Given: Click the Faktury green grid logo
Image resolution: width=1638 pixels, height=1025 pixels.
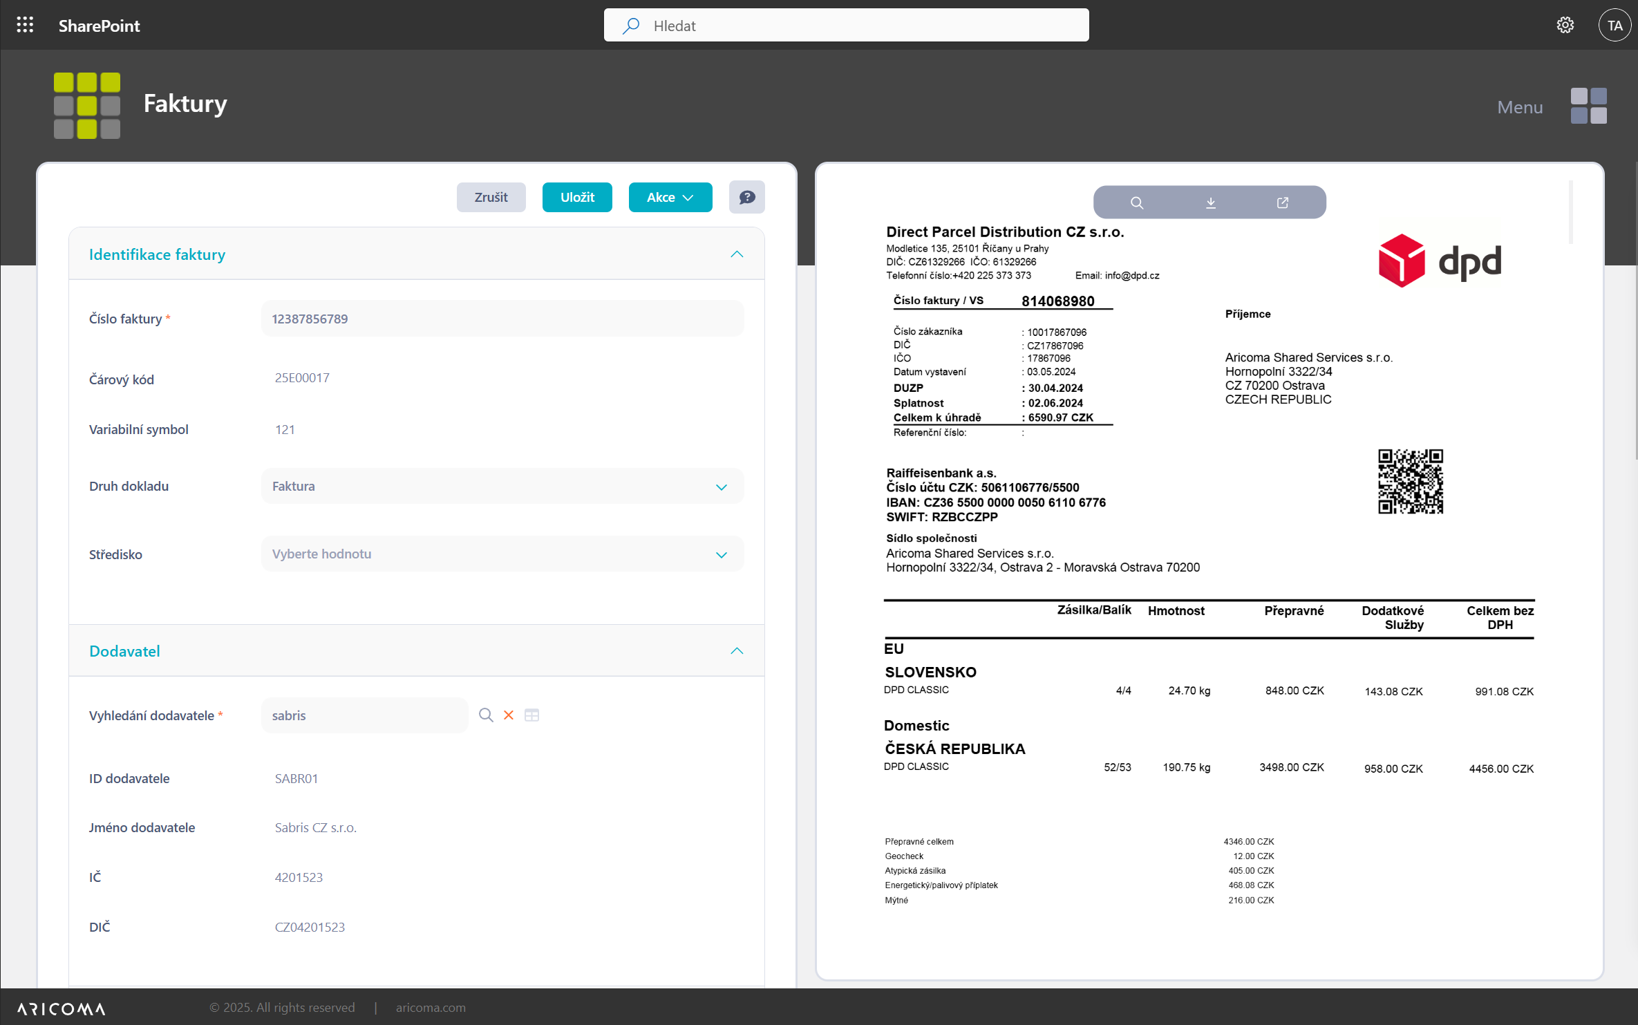Looking at the screenshot, I should [x=86, y=105].
